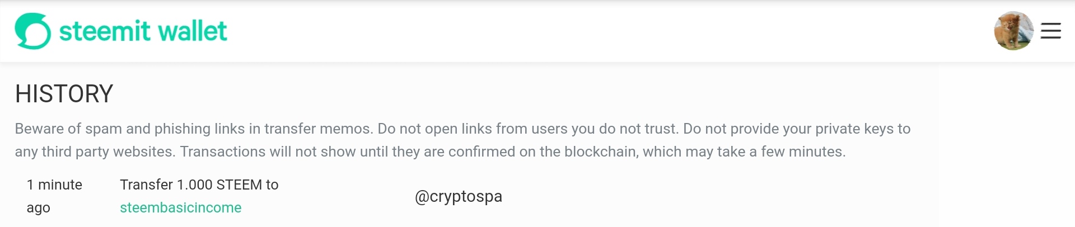Click the @cryptospa transfer memo

(x=458, y=196)
